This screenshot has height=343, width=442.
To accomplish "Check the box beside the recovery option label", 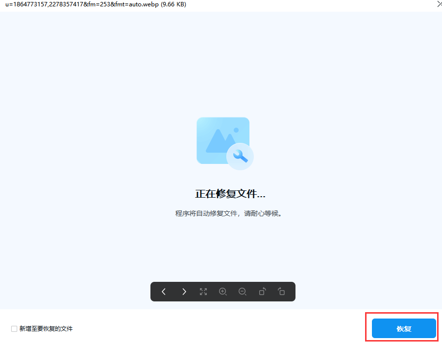I will 14,329.
